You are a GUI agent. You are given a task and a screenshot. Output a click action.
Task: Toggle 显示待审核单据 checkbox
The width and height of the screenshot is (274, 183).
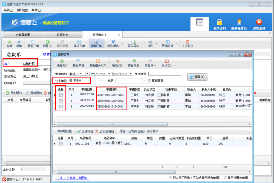click(x=225, y=178)
